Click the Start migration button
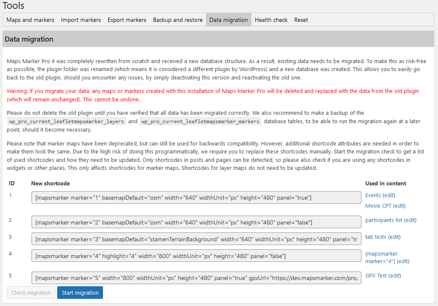Screen dimensions: 438x306 tap(80, 293)
